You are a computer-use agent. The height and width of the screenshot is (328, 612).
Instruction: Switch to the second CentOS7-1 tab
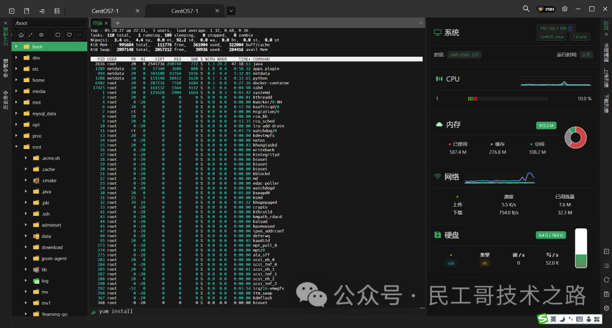coord(185,11)
